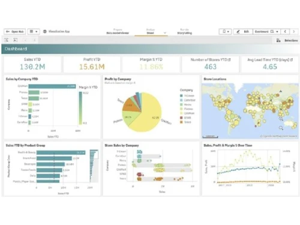300x225 pixels.
Task: Click the Store Locations map title
Action: [215, 79]
